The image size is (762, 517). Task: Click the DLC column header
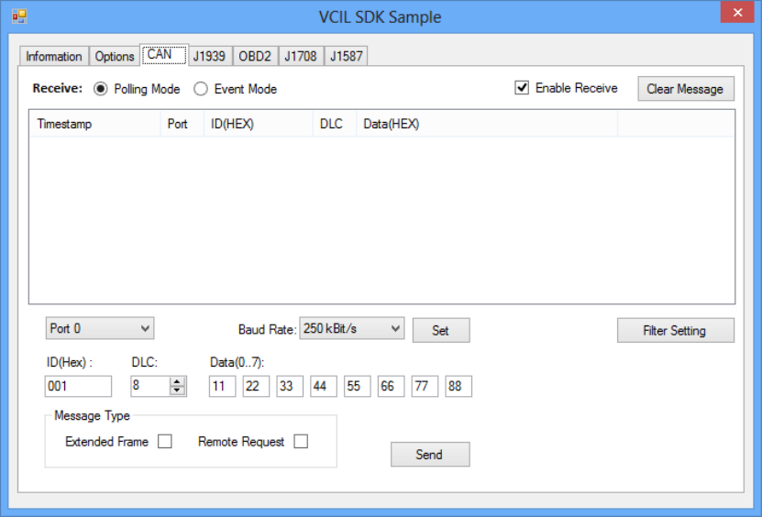335,124
